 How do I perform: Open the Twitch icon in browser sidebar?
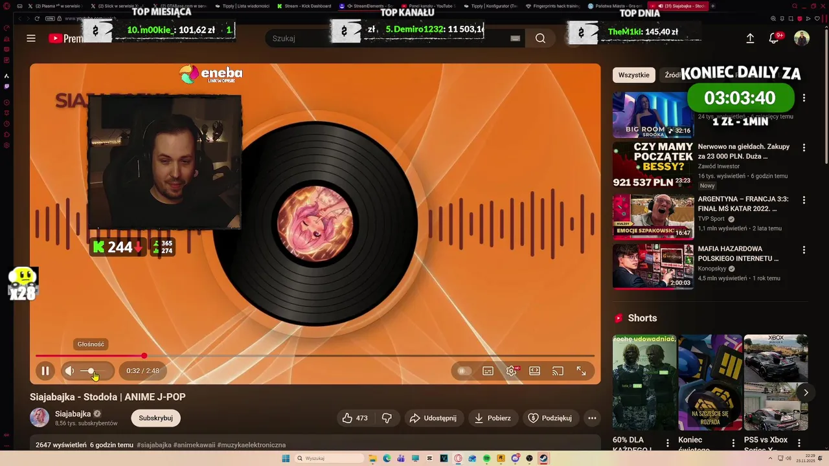6,86
